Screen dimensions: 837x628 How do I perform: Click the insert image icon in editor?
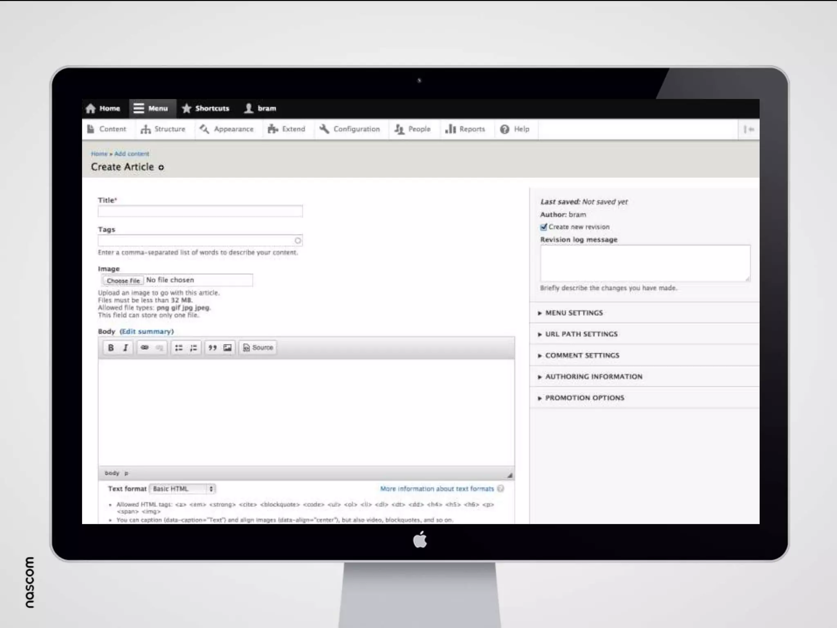coord(227,348)
